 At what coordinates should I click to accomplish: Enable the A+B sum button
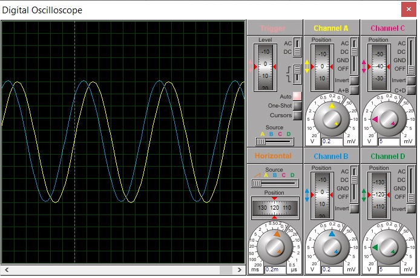354,90
